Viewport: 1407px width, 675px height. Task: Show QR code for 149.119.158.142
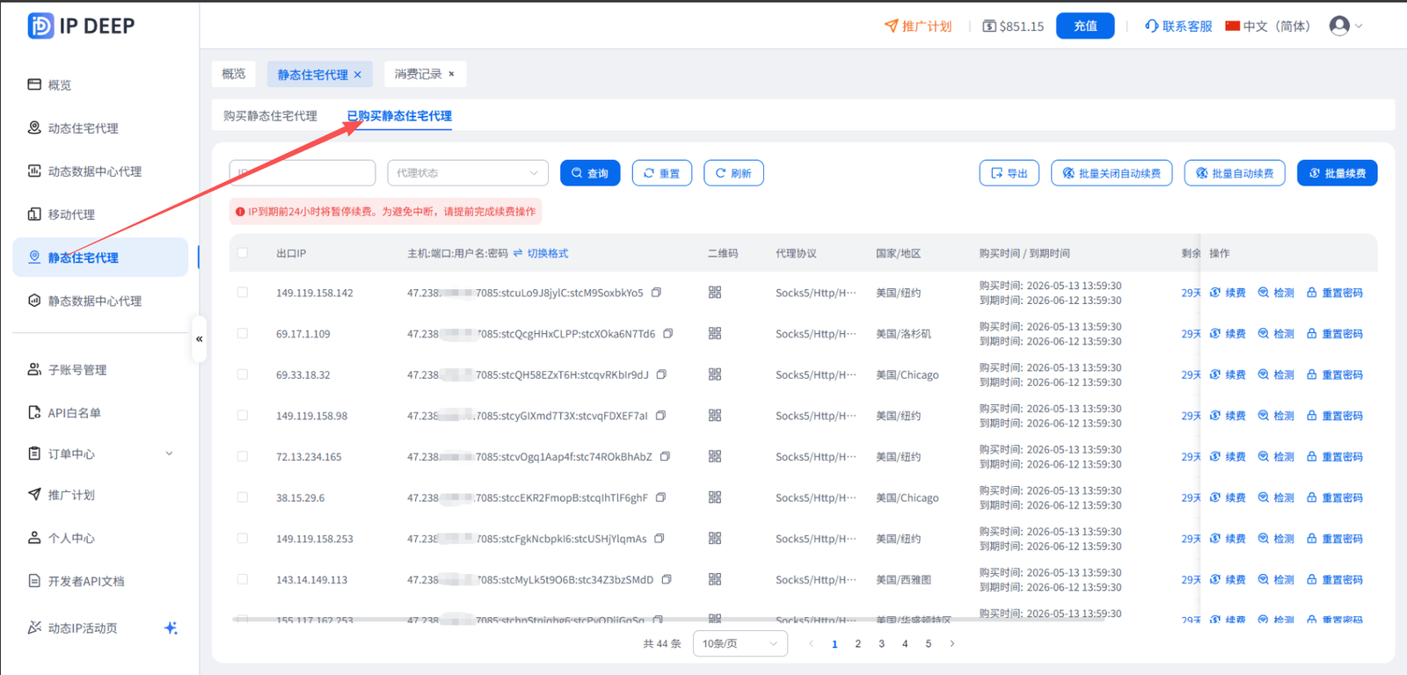pyautogui.click(x=715, y=293)
